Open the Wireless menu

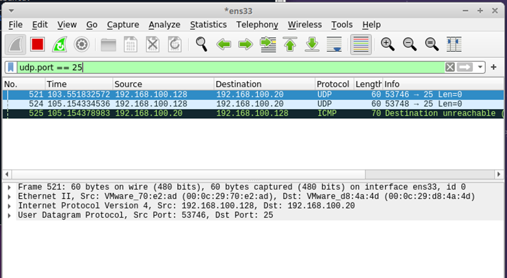305,25
